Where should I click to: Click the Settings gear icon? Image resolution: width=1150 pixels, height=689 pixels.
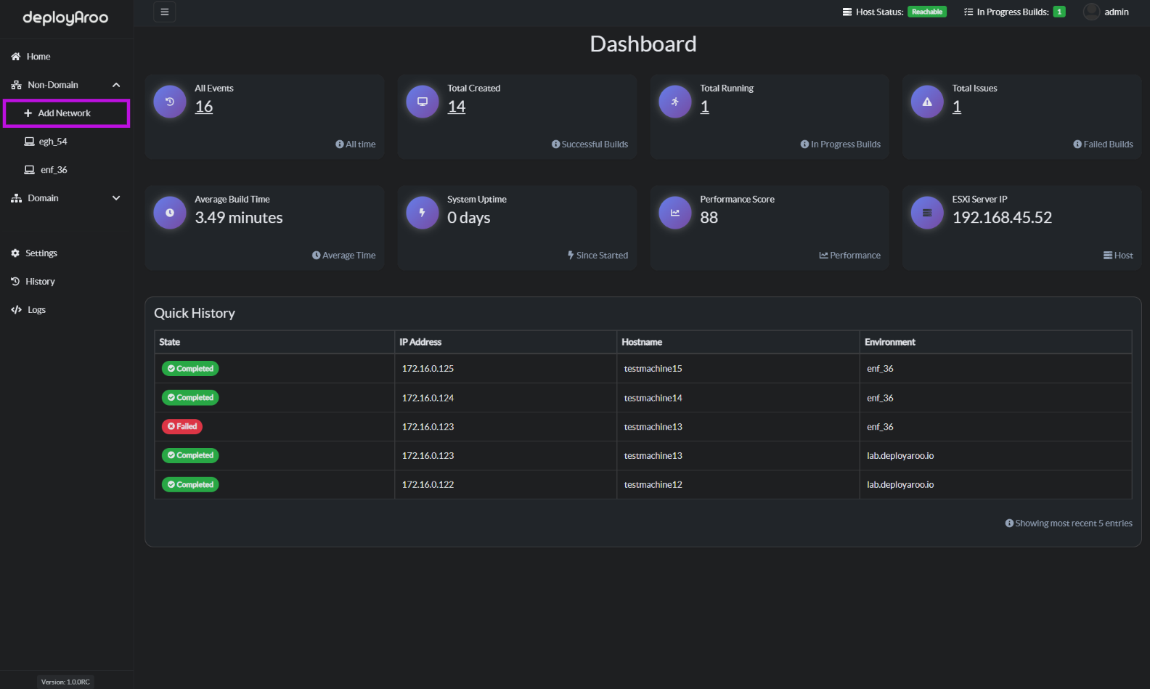(15, 253)
